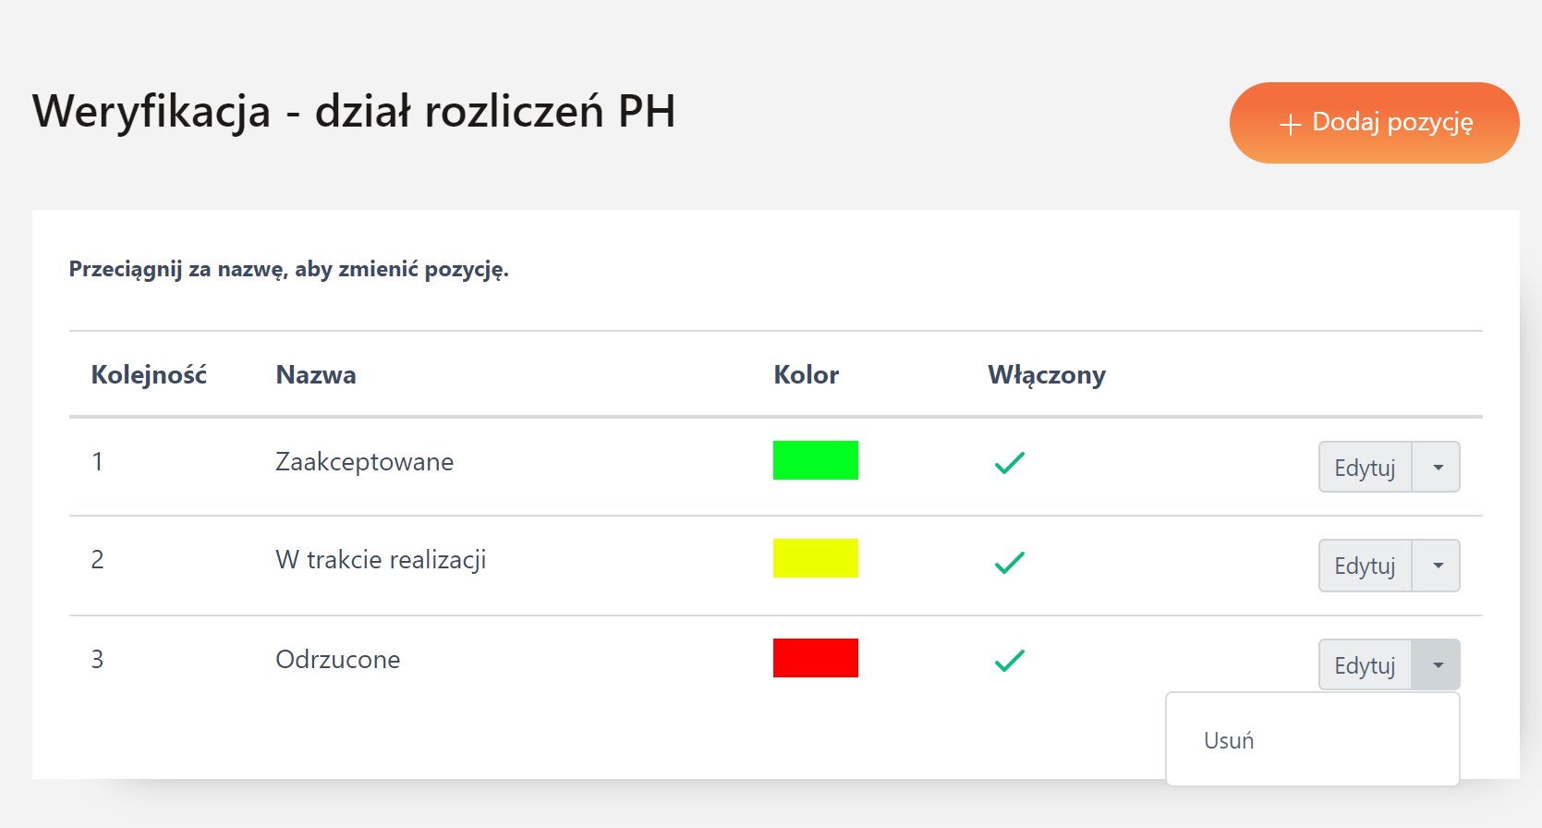
Task: Click the green color swatch
Action: [x=815, y=460]
